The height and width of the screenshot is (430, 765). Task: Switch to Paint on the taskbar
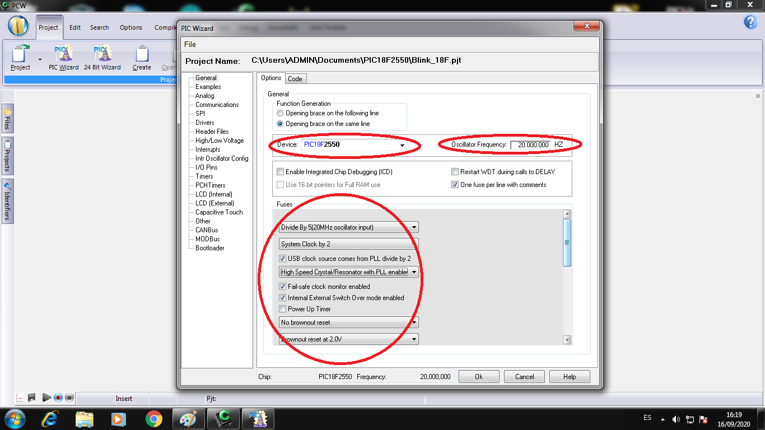click(x=189, y=418)
